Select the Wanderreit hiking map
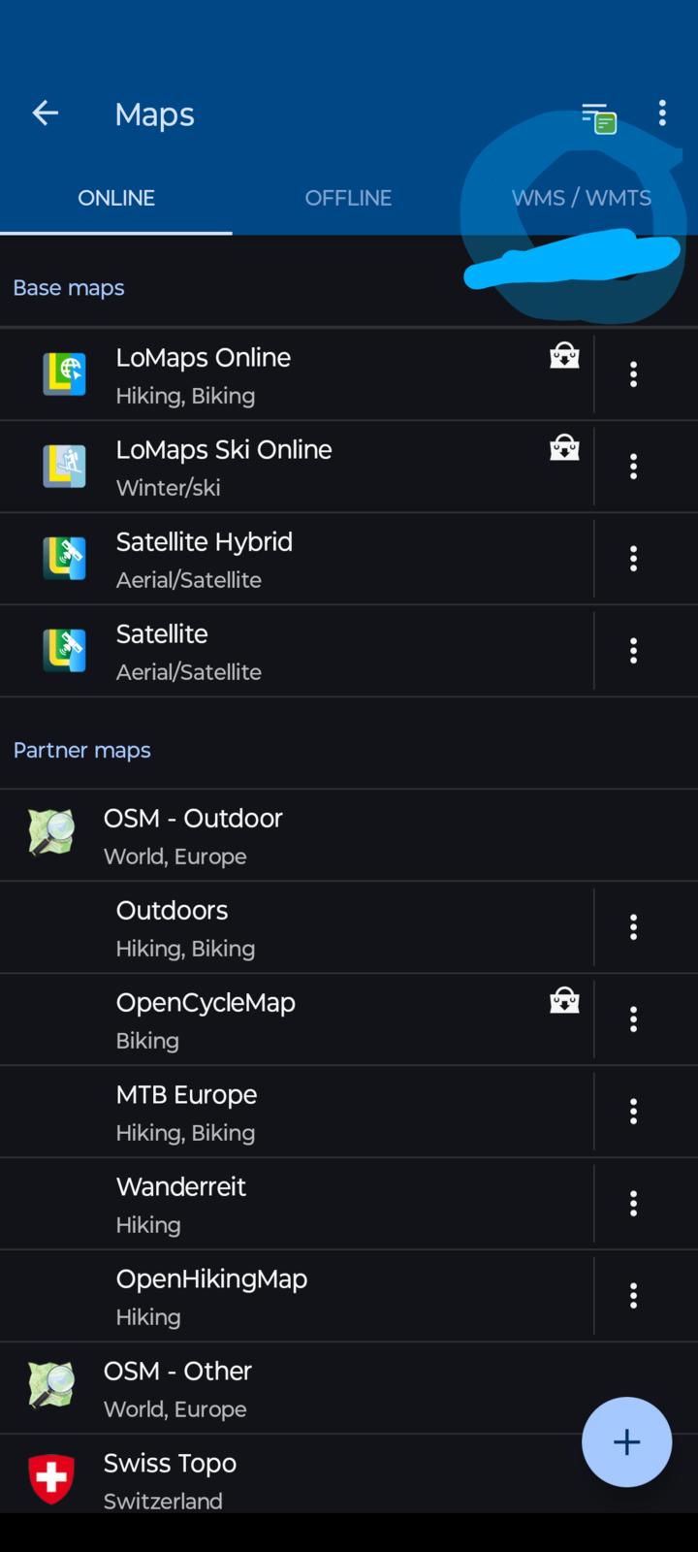The width and height of the screenshot is (698, 1552). [x=291, y=1204]
